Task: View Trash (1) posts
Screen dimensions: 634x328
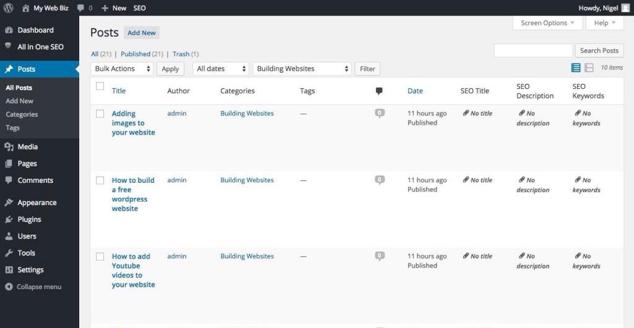Action: [186, 54]
